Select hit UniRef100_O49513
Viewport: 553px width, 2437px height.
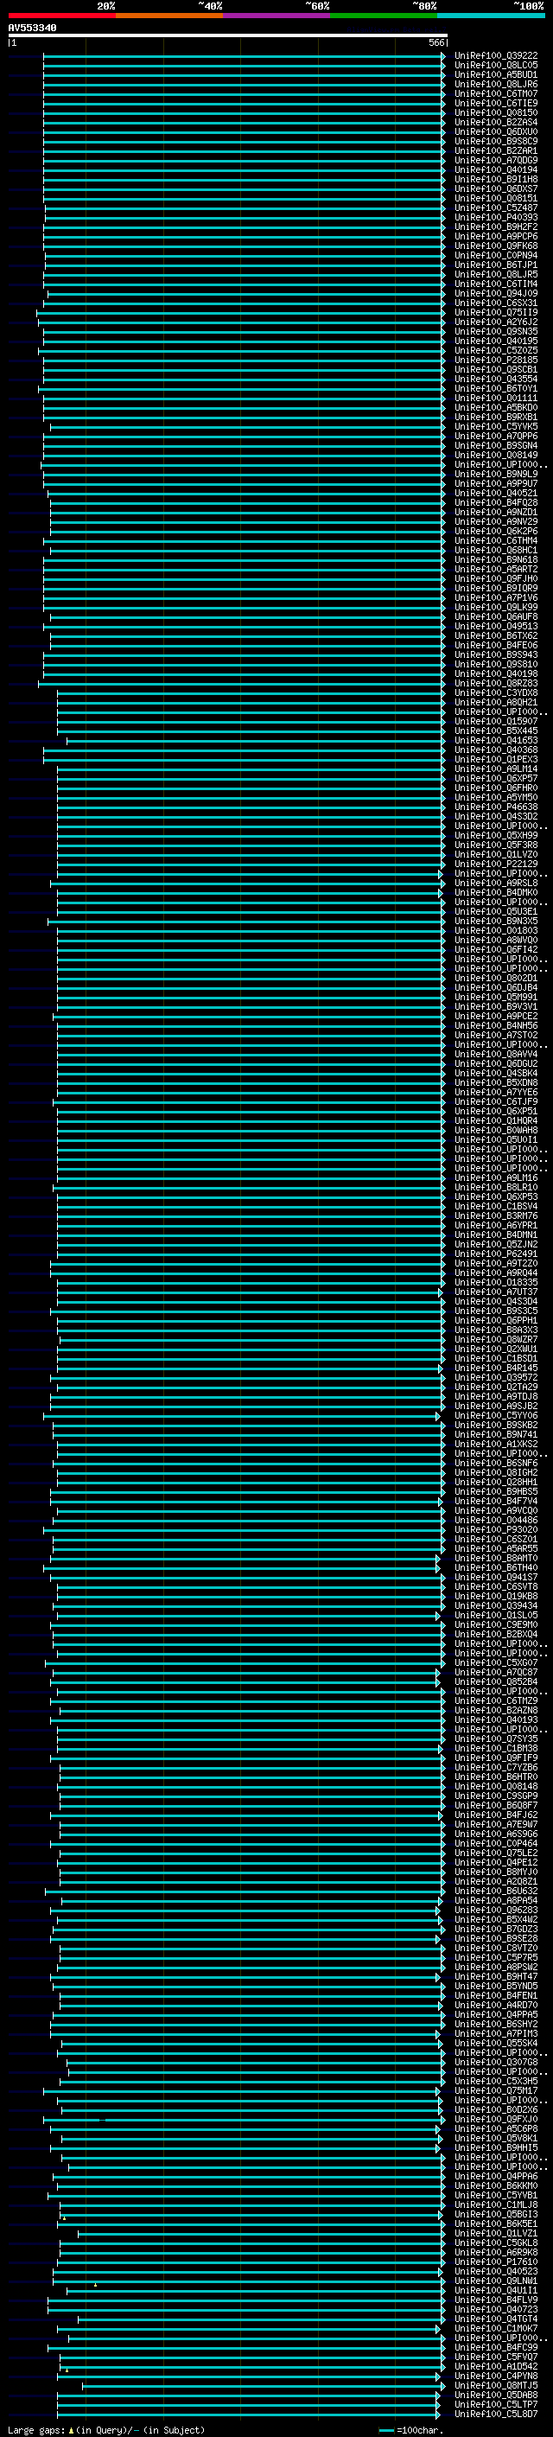point(495,626)
